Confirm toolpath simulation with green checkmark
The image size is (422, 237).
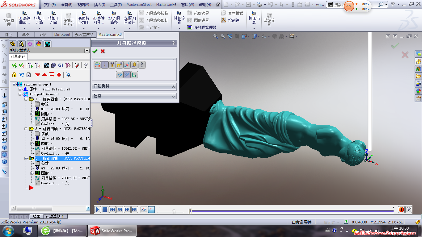point(95,51)
